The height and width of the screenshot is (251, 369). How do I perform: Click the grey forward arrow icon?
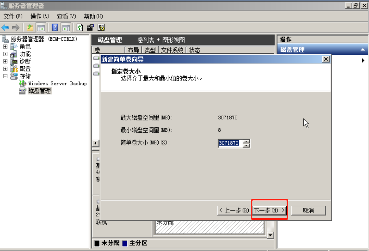tap(15, 28)
